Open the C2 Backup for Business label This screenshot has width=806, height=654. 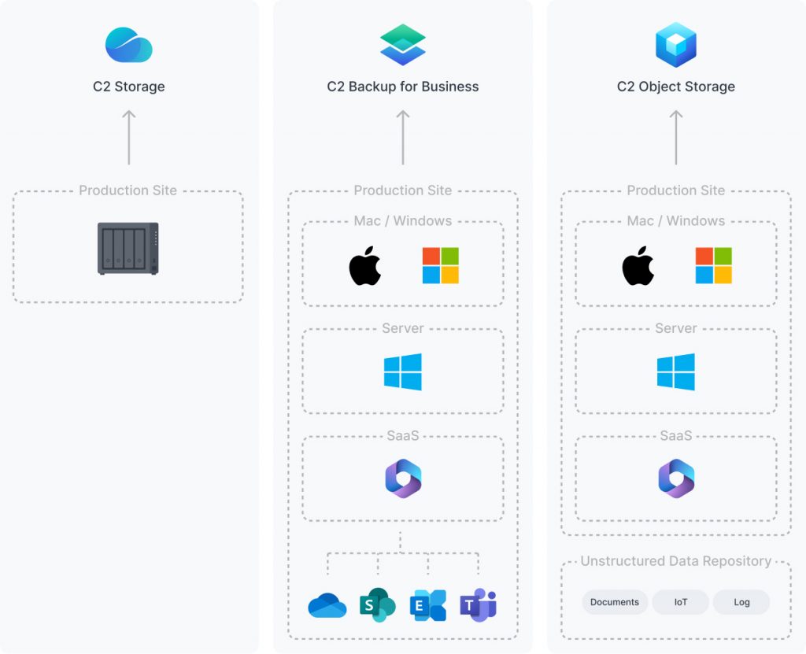click(403, 87)
